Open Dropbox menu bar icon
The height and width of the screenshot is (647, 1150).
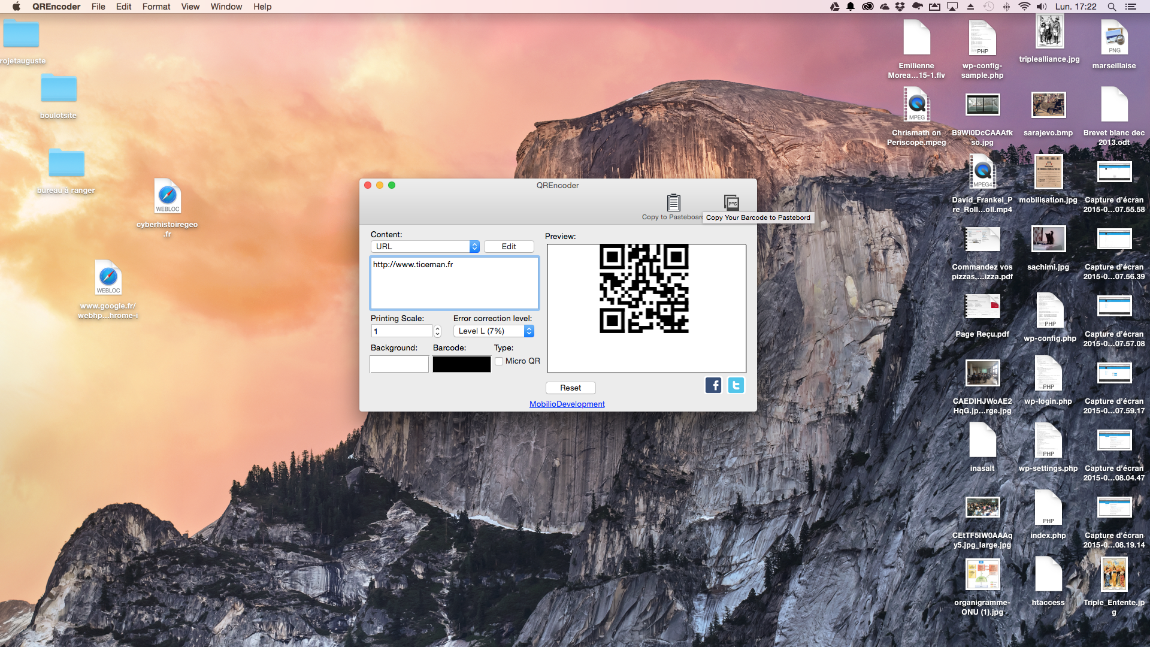pyautogui.click(x=900, y=7)
